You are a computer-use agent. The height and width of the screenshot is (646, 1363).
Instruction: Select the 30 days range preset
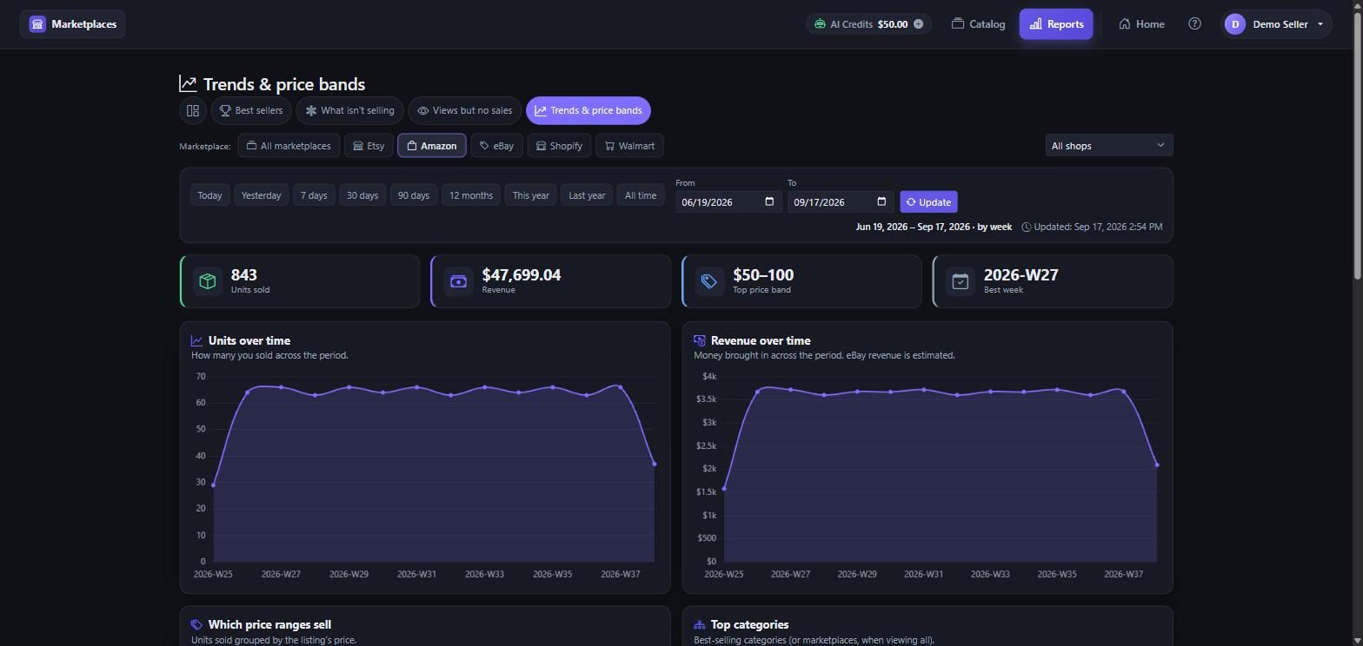pos(362,195)
